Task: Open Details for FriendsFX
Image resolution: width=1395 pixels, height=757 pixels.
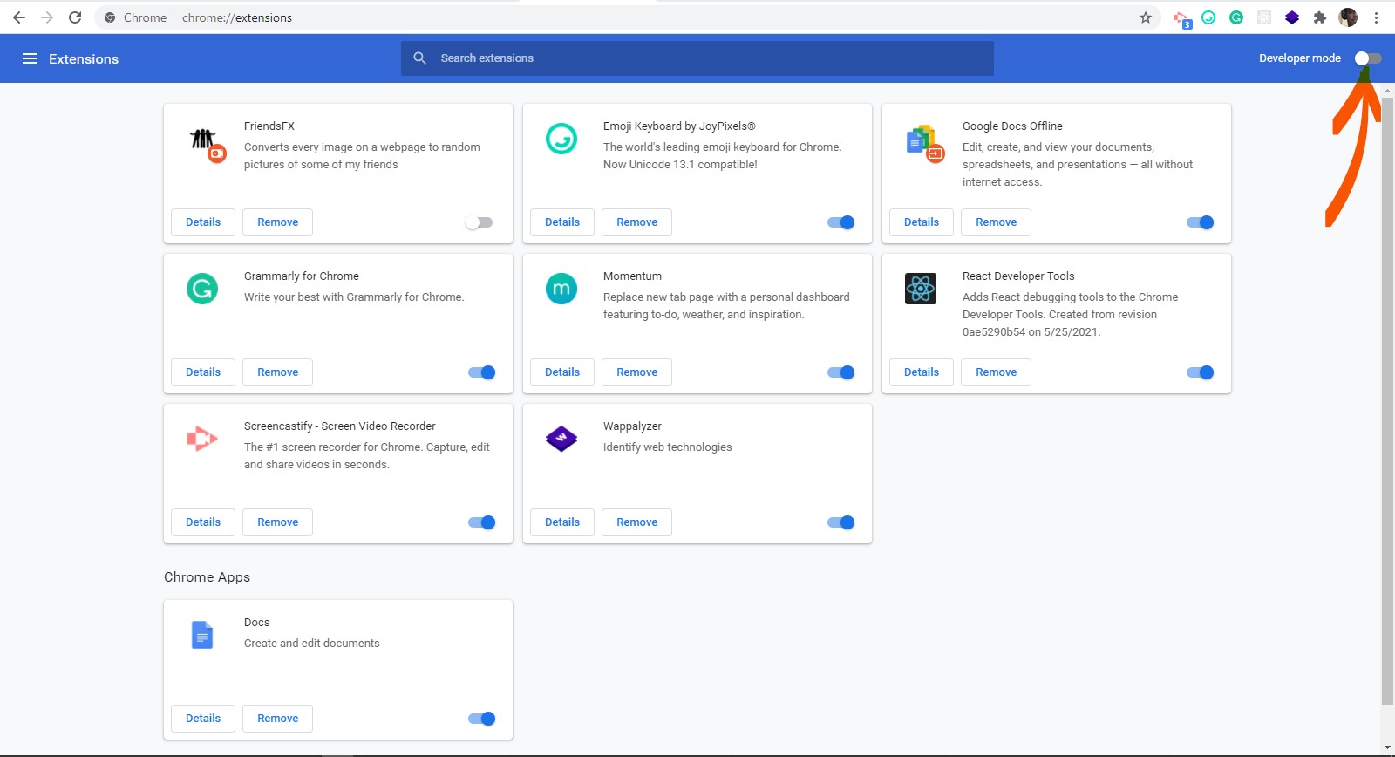Action: tap(203, 222)
